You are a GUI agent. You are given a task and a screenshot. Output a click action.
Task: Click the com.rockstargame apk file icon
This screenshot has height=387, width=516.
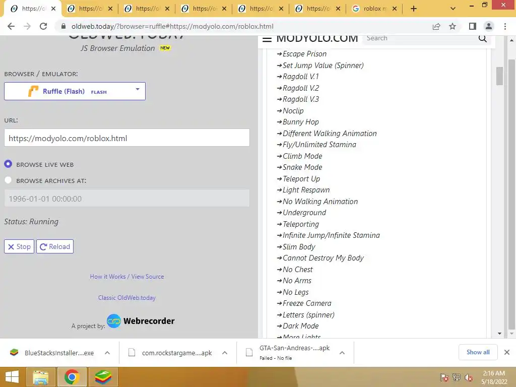click(132, 352)
